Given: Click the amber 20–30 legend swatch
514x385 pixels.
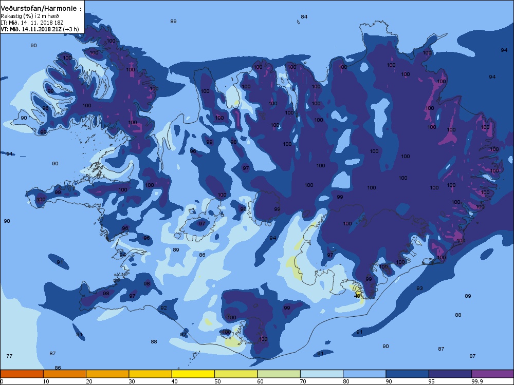Looking at the screenshot, I should click(107, 374).
